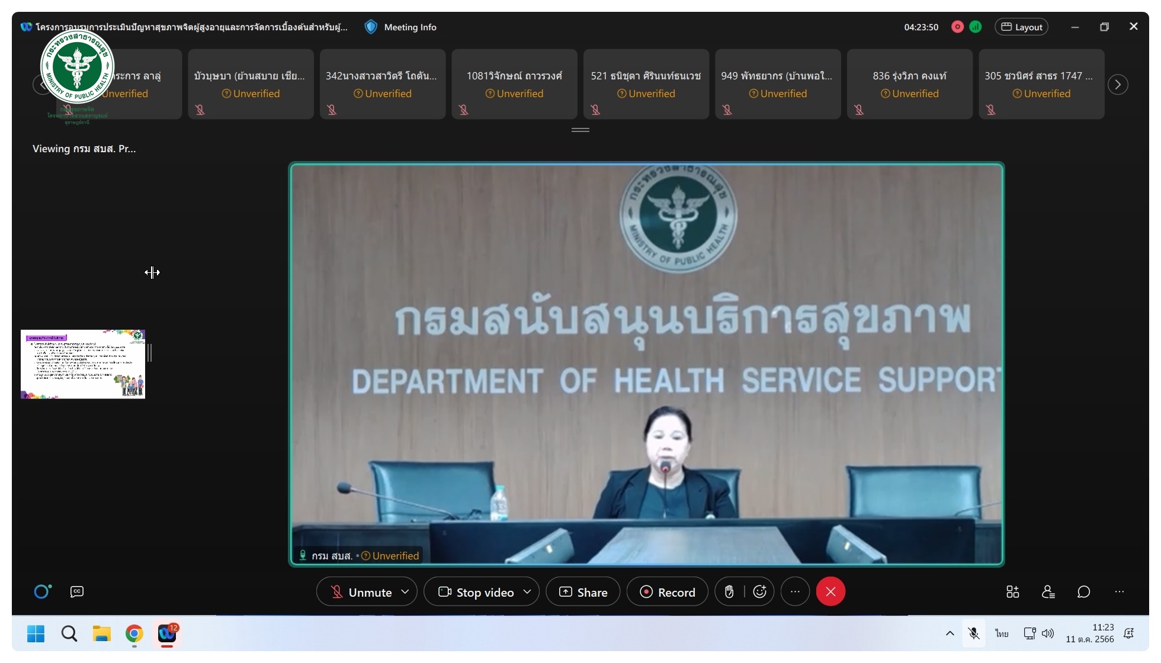Open participants panel
The height and width of the screenshot is (663, 1161).
pos(1048,592)
